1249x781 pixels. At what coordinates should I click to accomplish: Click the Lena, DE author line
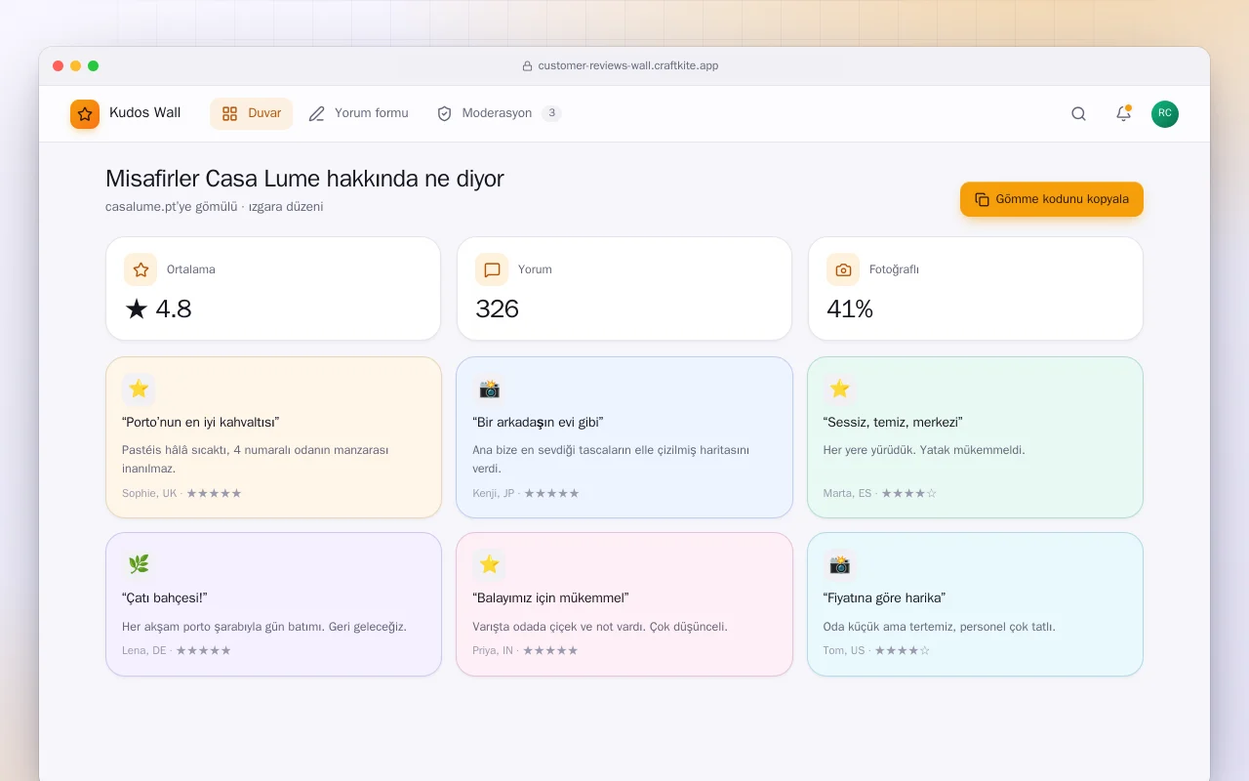click(177, 650)
